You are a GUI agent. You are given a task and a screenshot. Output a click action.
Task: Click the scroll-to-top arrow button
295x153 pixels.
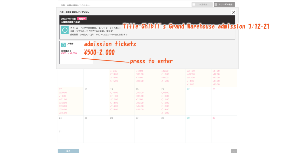234,151
